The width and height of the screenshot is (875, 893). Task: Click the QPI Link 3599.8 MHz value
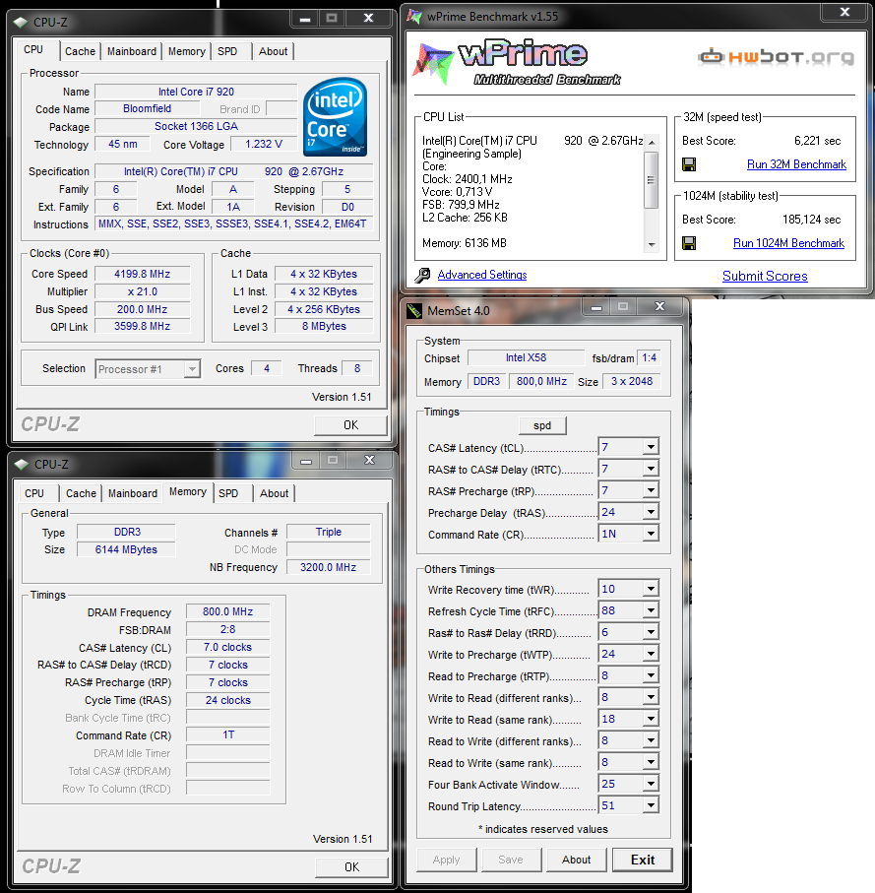coord(143,326)
